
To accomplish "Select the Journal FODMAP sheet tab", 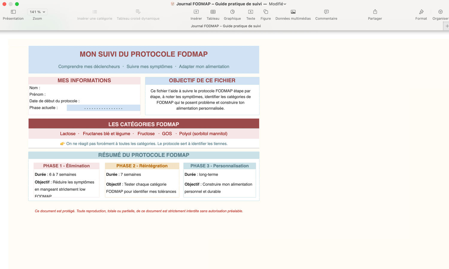I will click(x=226, y=26).
